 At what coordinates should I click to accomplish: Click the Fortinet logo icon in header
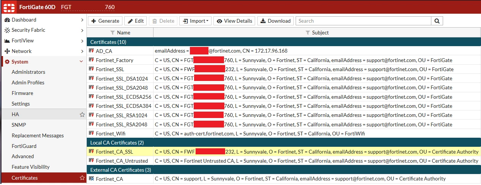pyautogui.click(x=9, y=7)
